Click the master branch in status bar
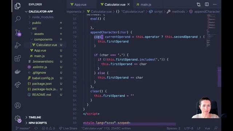 coord(23,128)
